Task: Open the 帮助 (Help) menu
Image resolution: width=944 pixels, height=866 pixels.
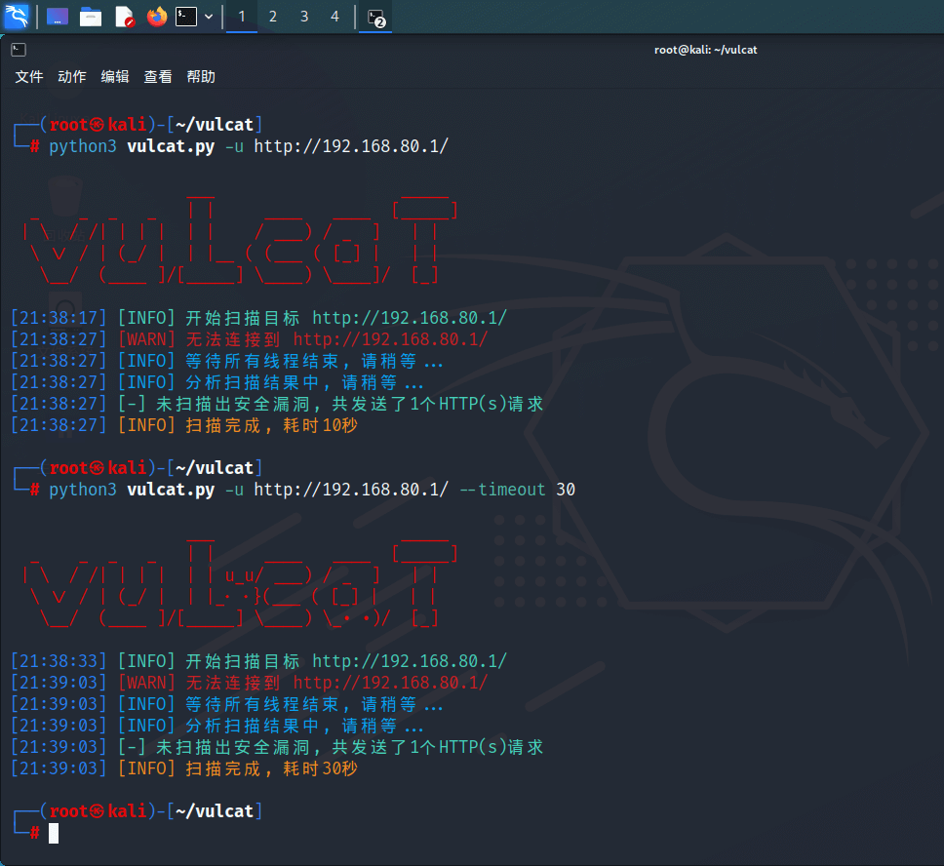Action: (201, 77)
